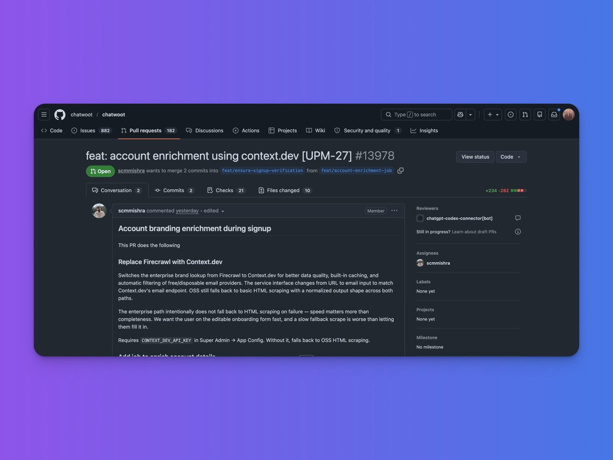Click the Replace Firecrawl with Context.dev heading
613x460 pixels.
coord(171,262)
